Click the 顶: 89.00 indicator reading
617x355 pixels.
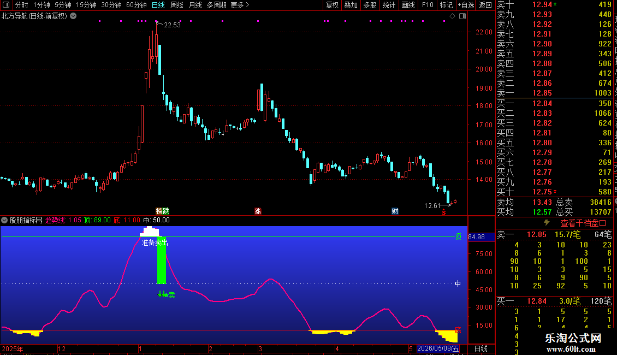[x=97, y=220]
